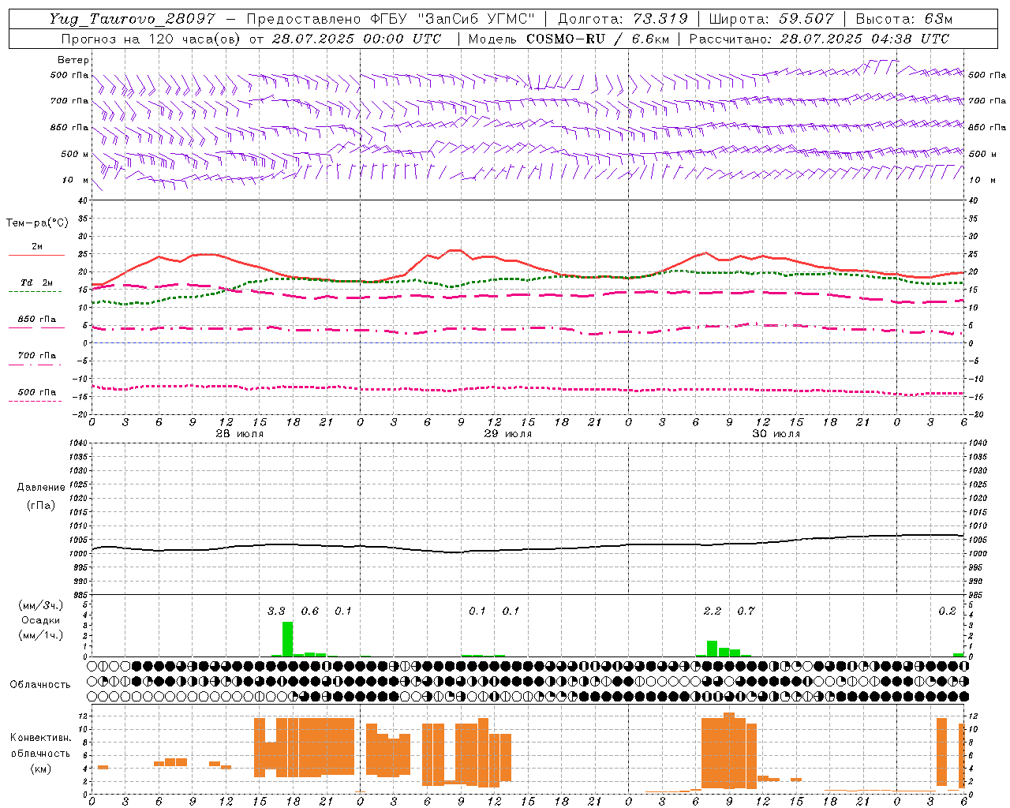Click the '29 июля' date label
This screenshot has width=1010, height=808.
pyautogui.click(x=507, y=434)
